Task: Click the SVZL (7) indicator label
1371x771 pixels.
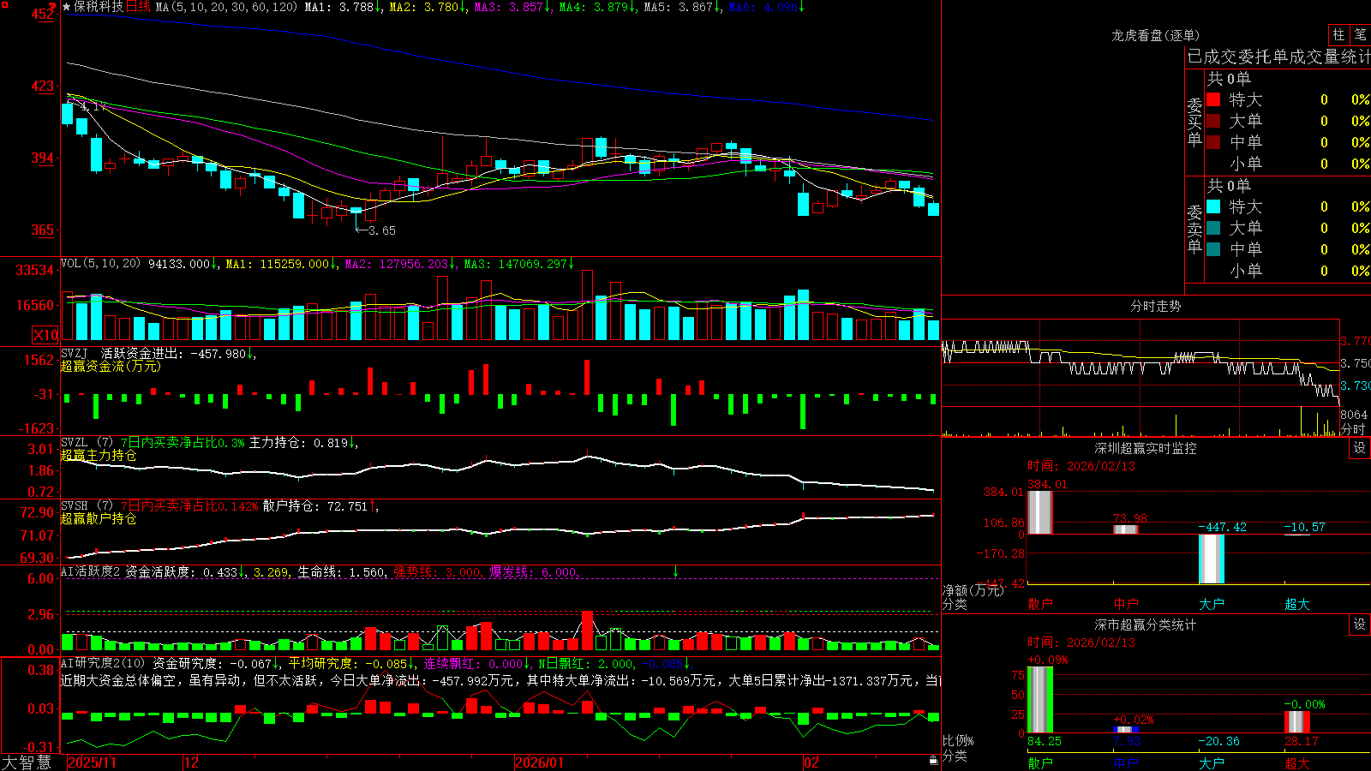Action: click(87, 443)
